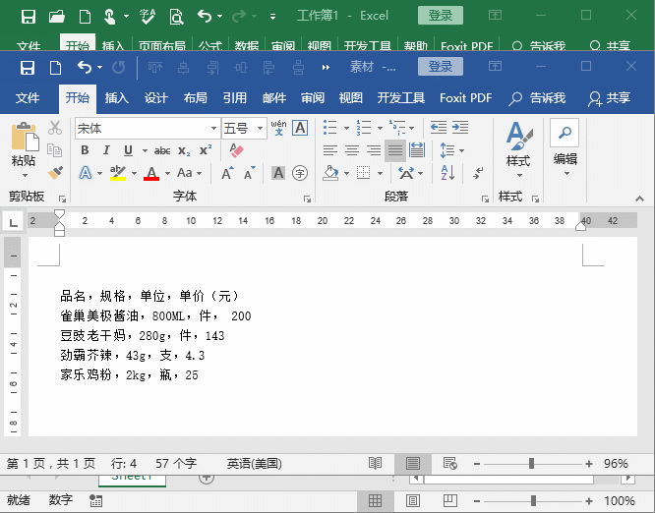Apply the red font color A
655x513 pixels.
(x=151, y=173)
